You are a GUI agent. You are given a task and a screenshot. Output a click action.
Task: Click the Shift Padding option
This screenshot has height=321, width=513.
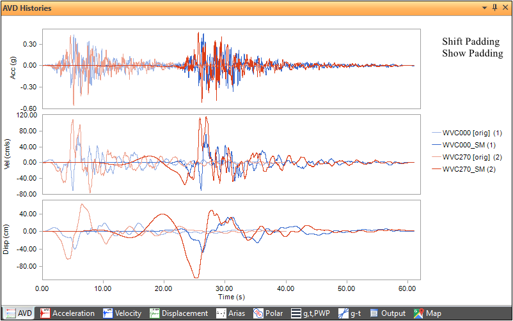(x=471, y=41)
